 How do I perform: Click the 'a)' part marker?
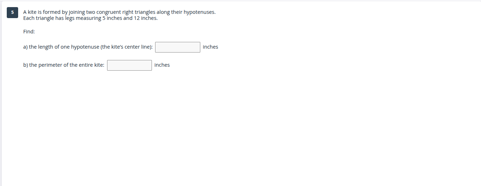point(25,47)
